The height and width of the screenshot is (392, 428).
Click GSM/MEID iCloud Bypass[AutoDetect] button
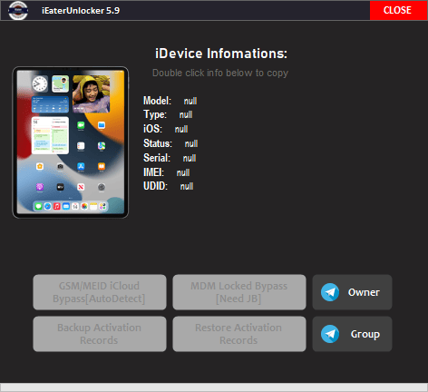click(x=100, y=292)
